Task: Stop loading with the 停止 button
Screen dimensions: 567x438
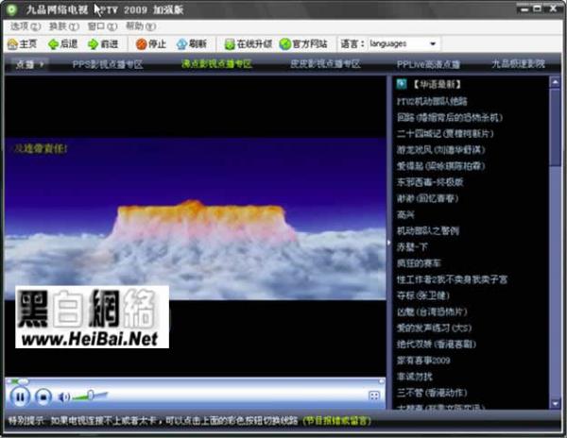Action: click(151, 44)
